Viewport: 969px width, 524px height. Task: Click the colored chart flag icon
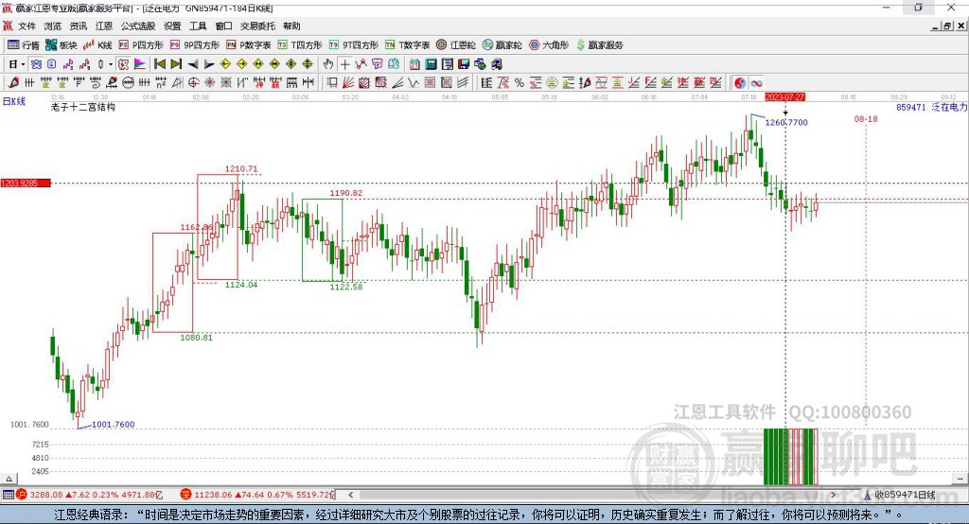click(x=140, y=64)
